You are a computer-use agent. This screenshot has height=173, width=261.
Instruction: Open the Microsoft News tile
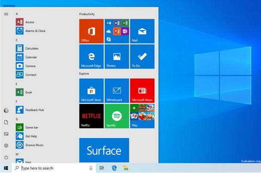[x=142, y=91]
